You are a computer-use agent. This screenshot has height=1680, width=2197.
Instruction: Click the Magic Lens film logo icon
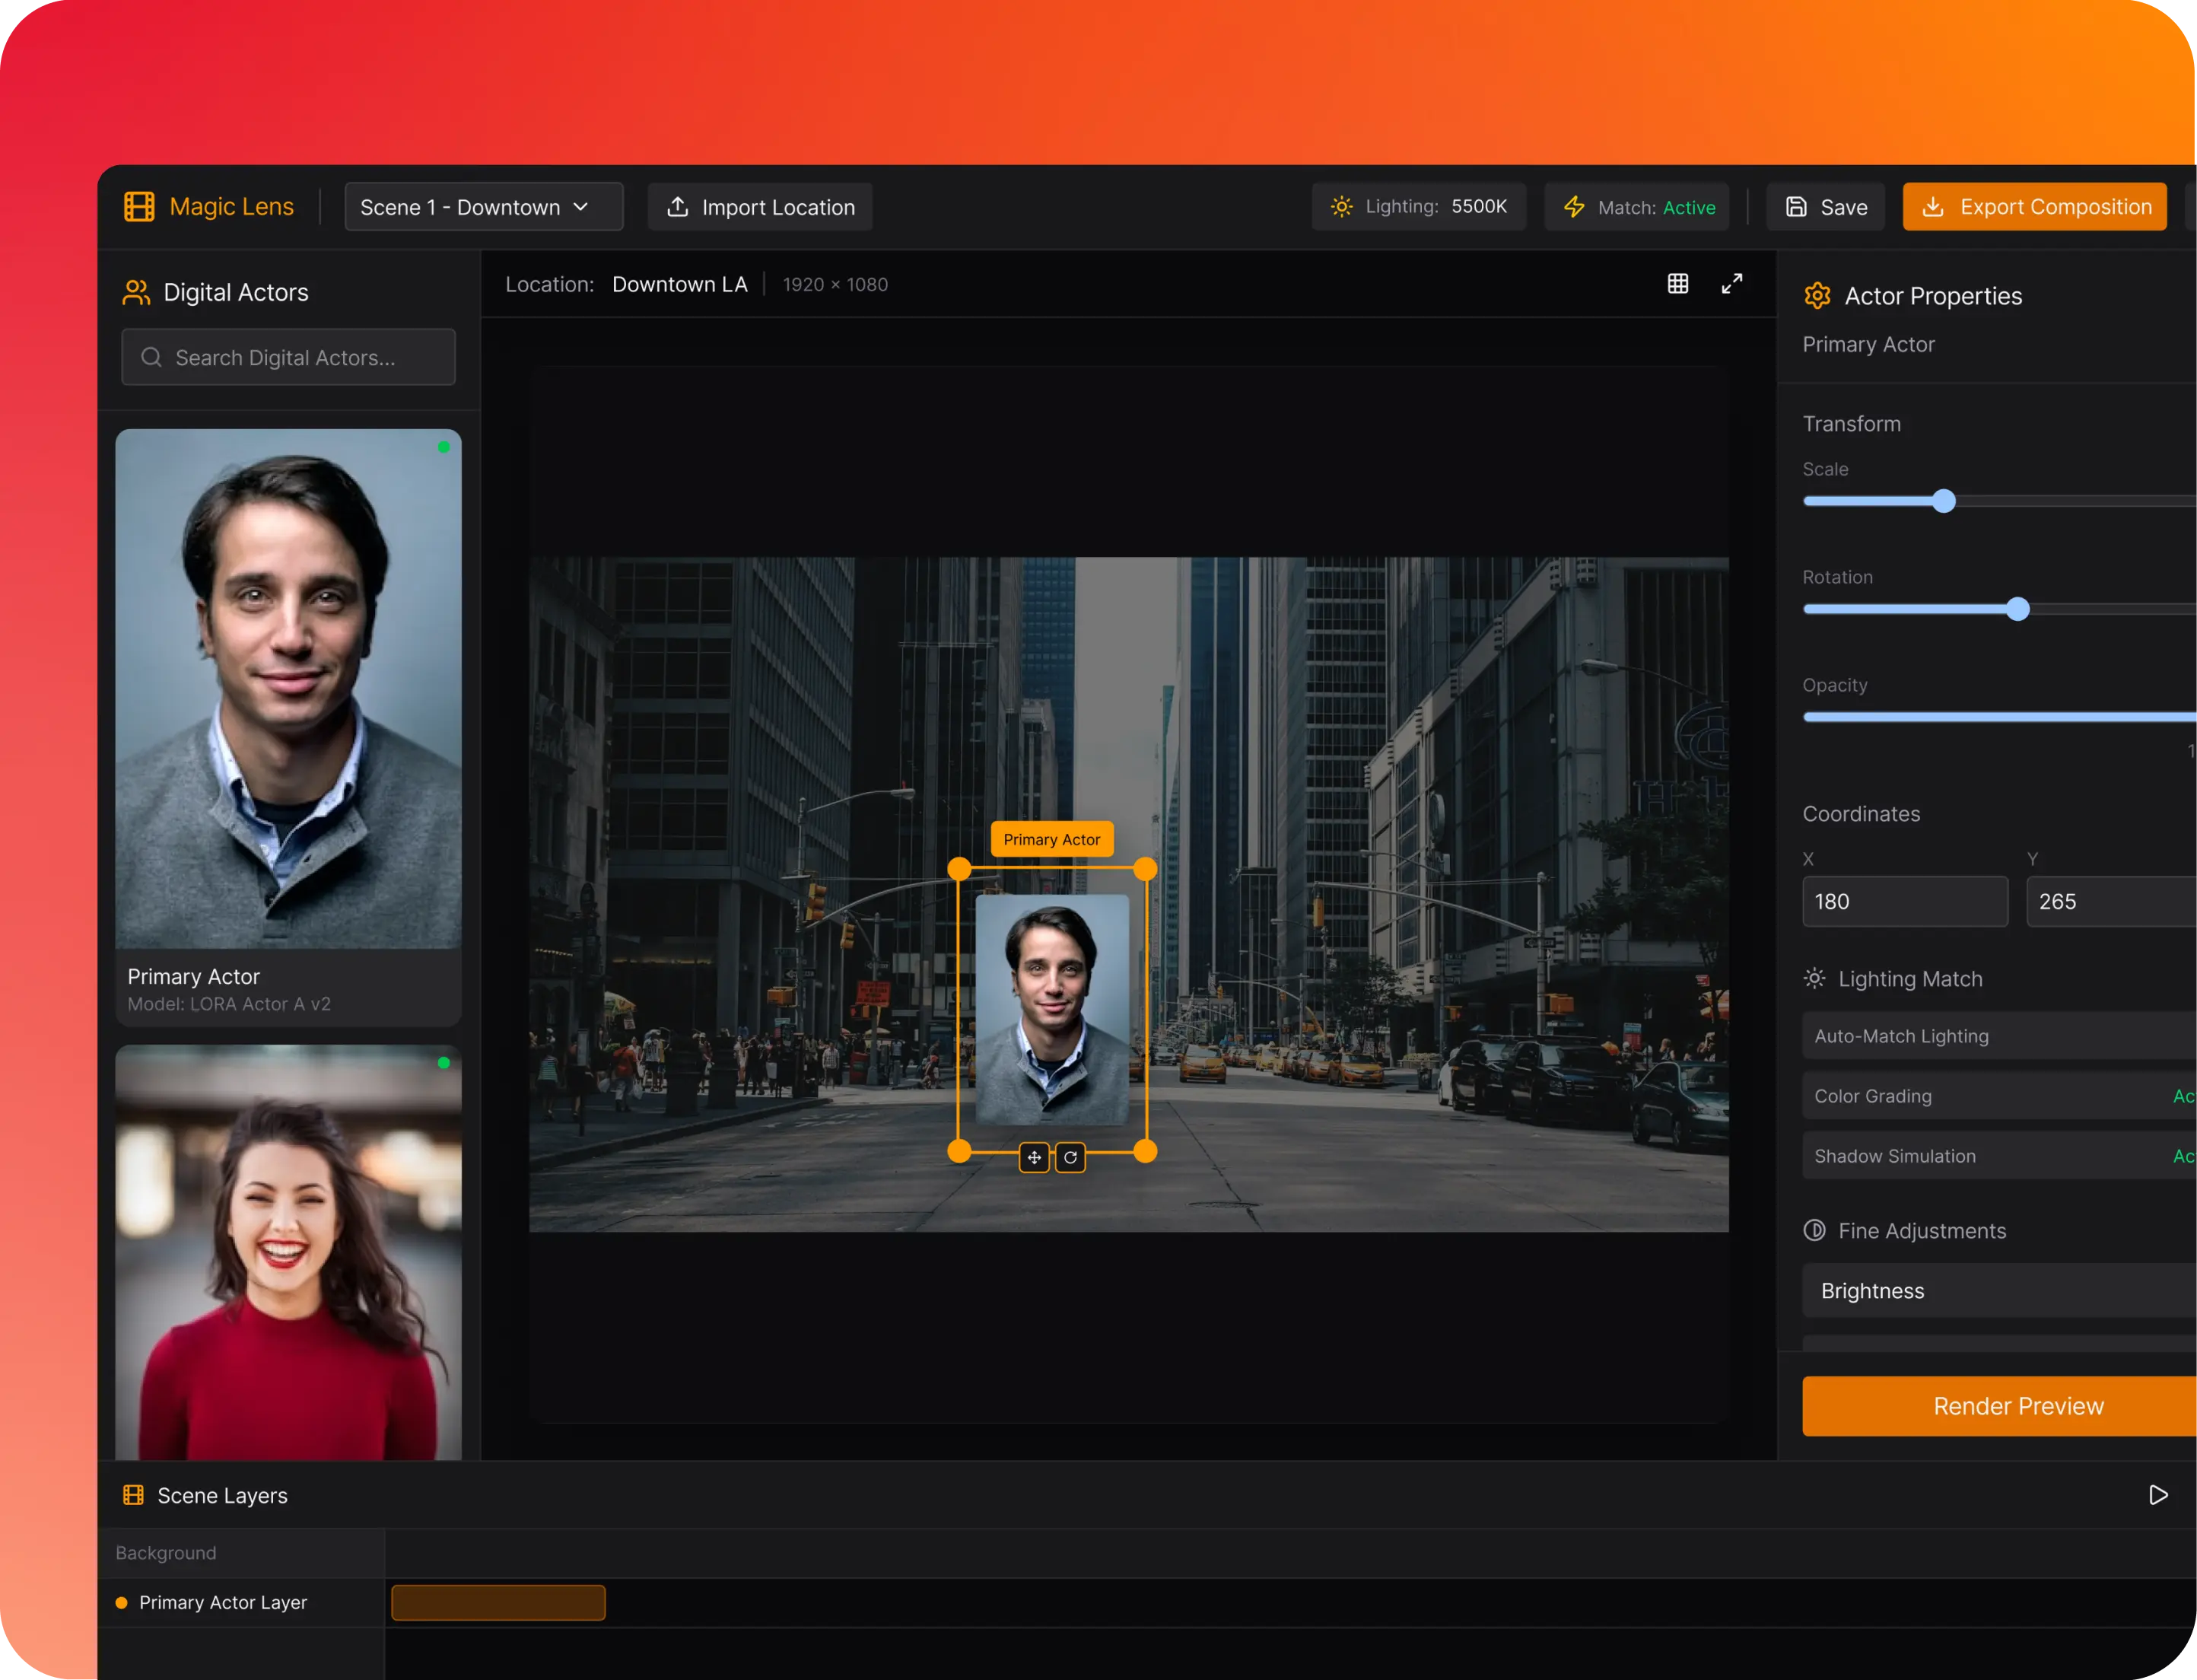tap(139, 207)
